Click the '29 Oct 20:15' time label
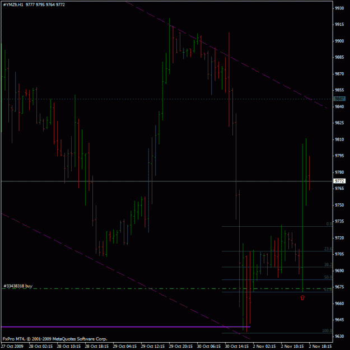The image size is (350, 350). click(x=181, y=346)
